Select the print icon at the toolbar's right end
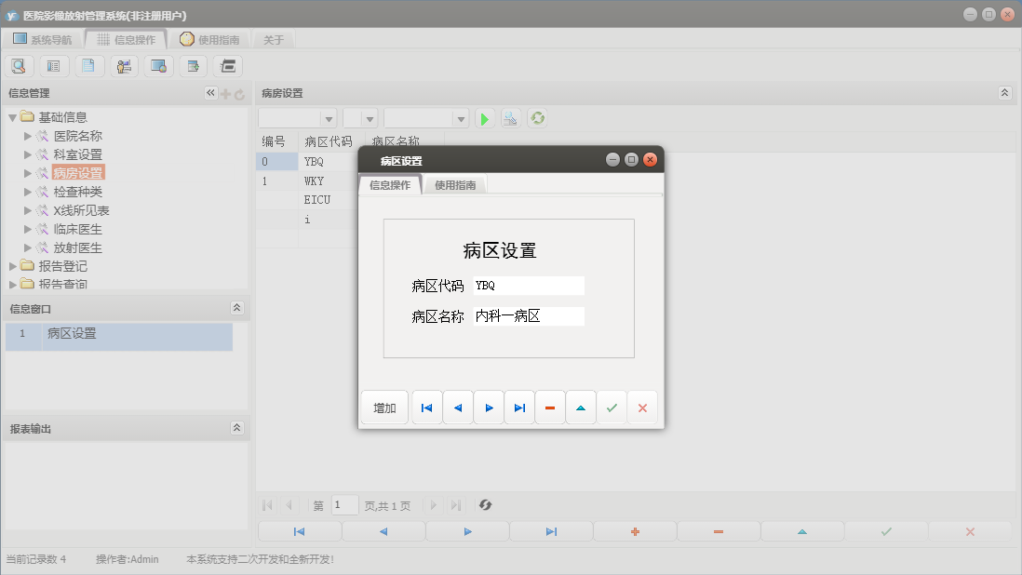Viewport: 1022px width, 575px height. [x=226, y=65]
